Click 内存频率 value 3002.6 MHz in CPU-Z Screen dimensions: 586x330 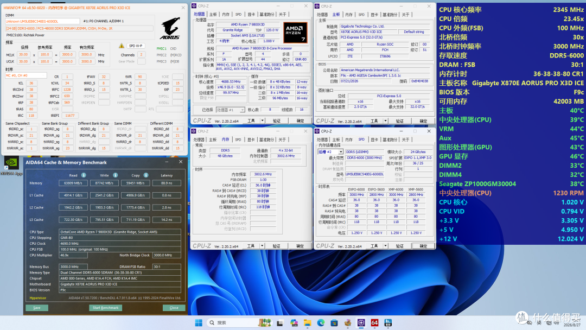[x=263, y=174]
